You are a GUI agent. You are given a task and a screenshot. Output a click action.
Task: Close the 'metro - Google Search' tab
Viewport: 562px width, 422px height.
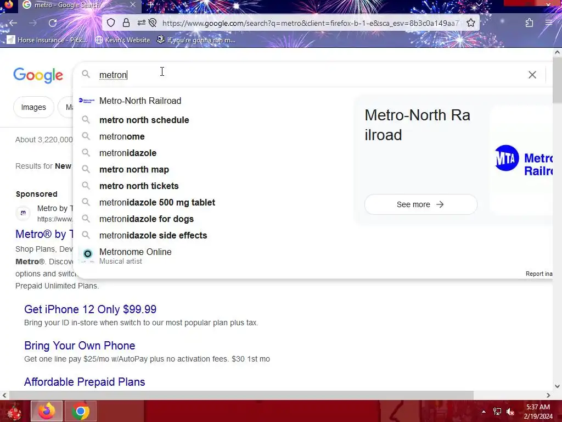pos(133,4)
